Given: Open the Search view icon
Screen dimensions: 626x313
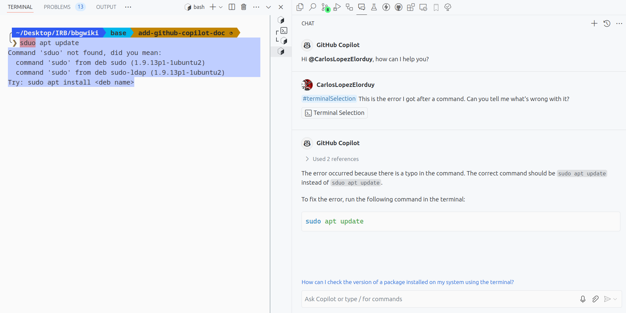Looking at the screenshot, I should tap(312, 7).
